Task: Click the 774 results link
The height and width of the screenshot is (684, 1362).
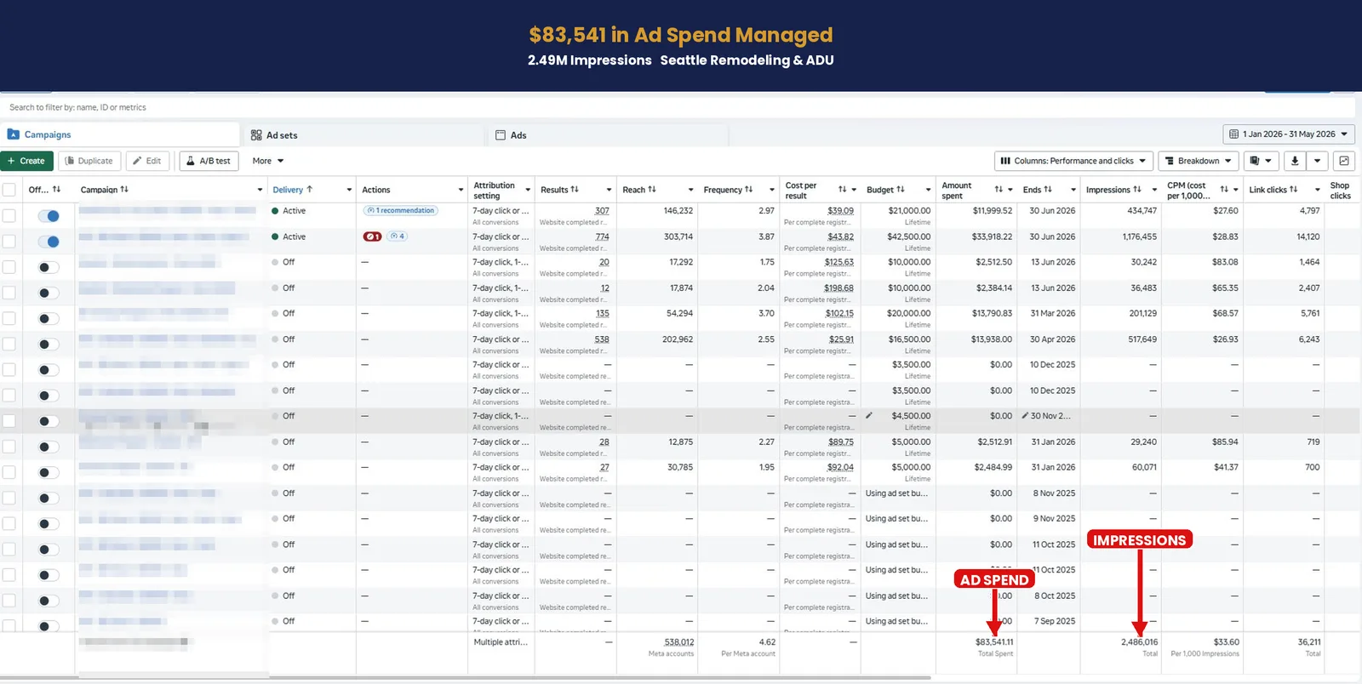Action: [602, 237]
